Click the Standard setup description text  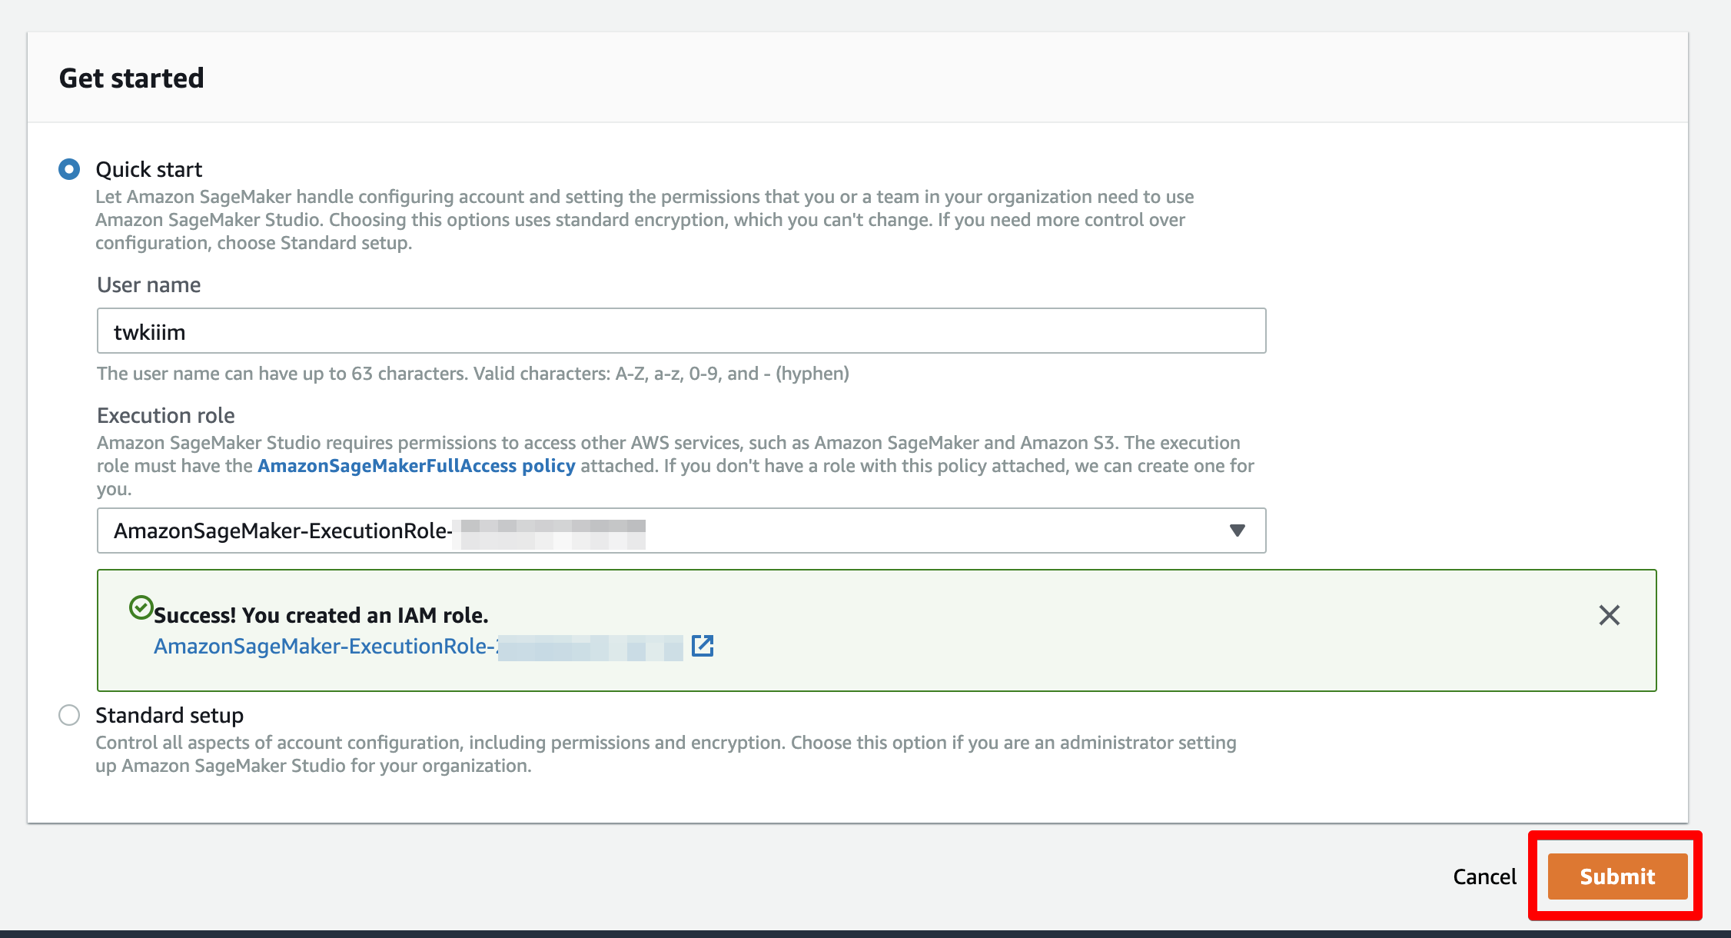click(x=666, y=754)
